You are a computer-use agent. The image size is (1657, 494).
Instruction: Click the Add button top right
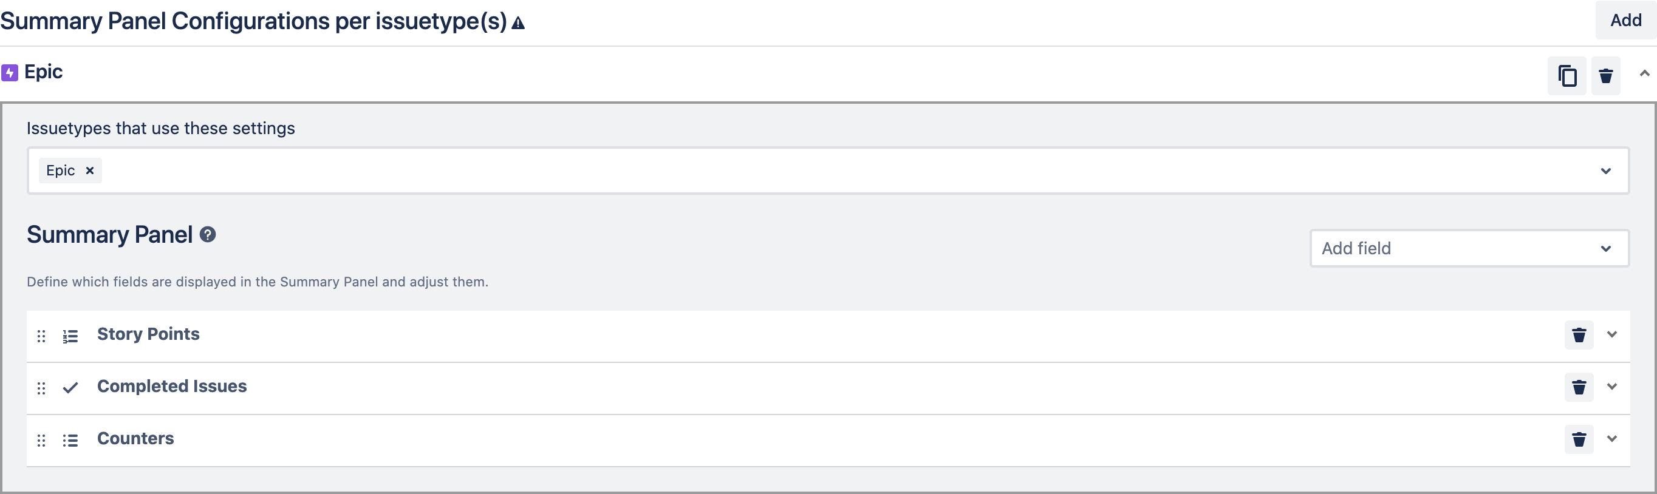click(x=1625, y=20)
